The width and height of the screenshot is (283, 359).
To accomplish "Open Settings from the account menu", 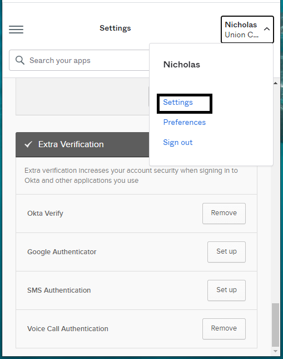I will (x=178, y=102).
